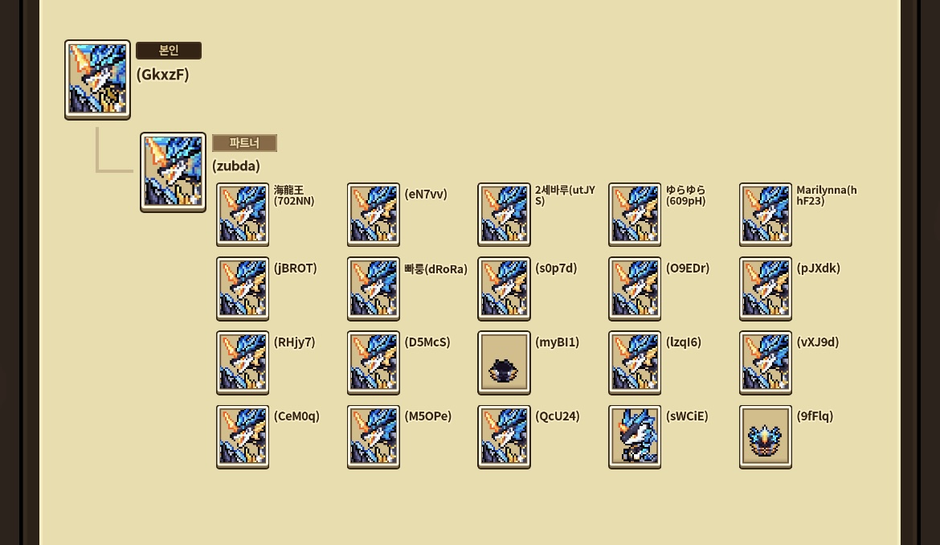Select the QcU24 avatar card
The height and width of the screenshot is (545, 940).
[504, 436]
